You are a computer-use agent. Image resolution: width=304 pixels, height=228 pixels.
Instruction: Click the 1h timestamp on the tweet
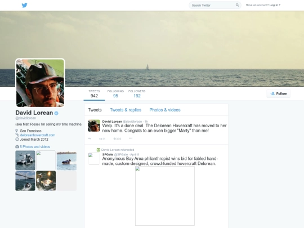coord(146,122)
